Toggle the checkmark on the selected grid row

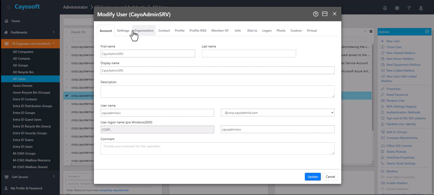[x=67, y=96]
